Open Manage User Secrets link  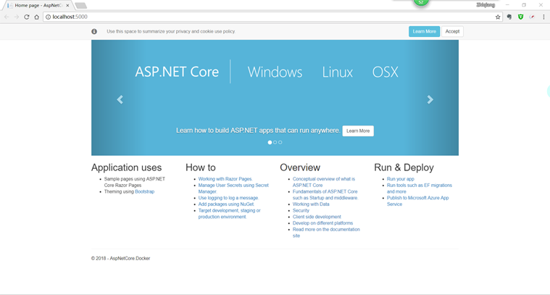click(x=233, y=188)
